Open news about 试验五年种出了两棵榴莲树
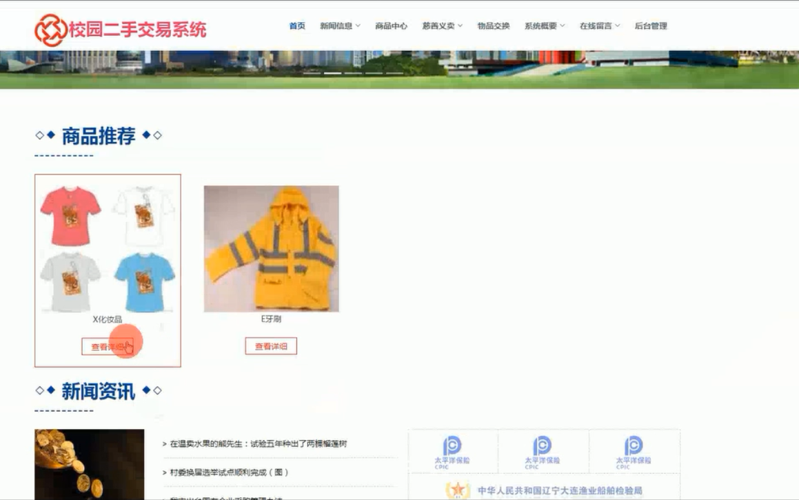This screenshot has height=500, width=799. tap(259, 444)
